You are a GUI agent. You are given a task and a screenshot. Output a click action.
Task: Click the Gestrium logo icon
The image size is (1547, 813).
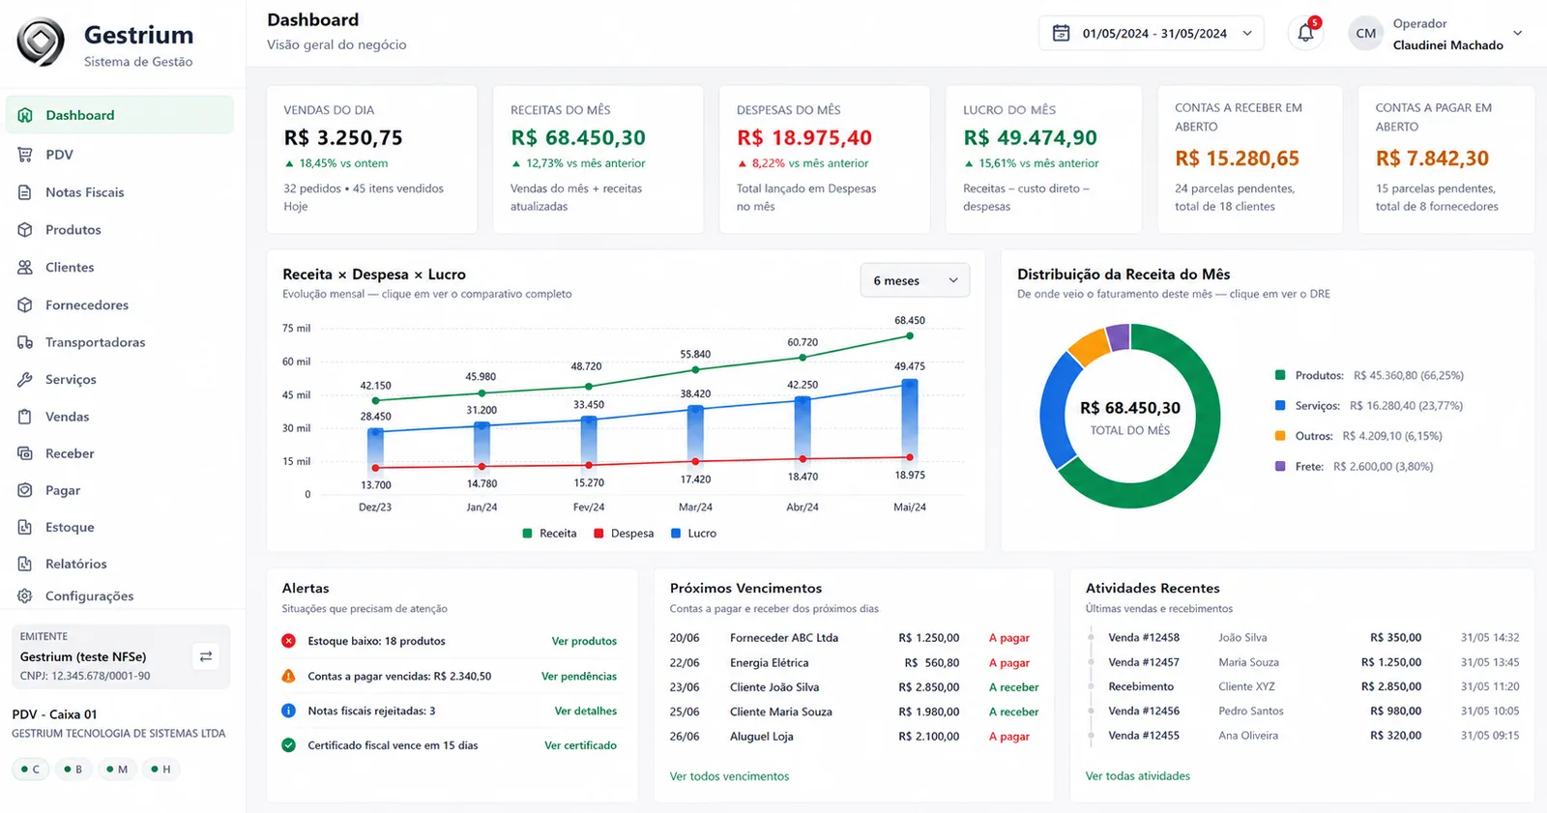click(x=41, y=43)
